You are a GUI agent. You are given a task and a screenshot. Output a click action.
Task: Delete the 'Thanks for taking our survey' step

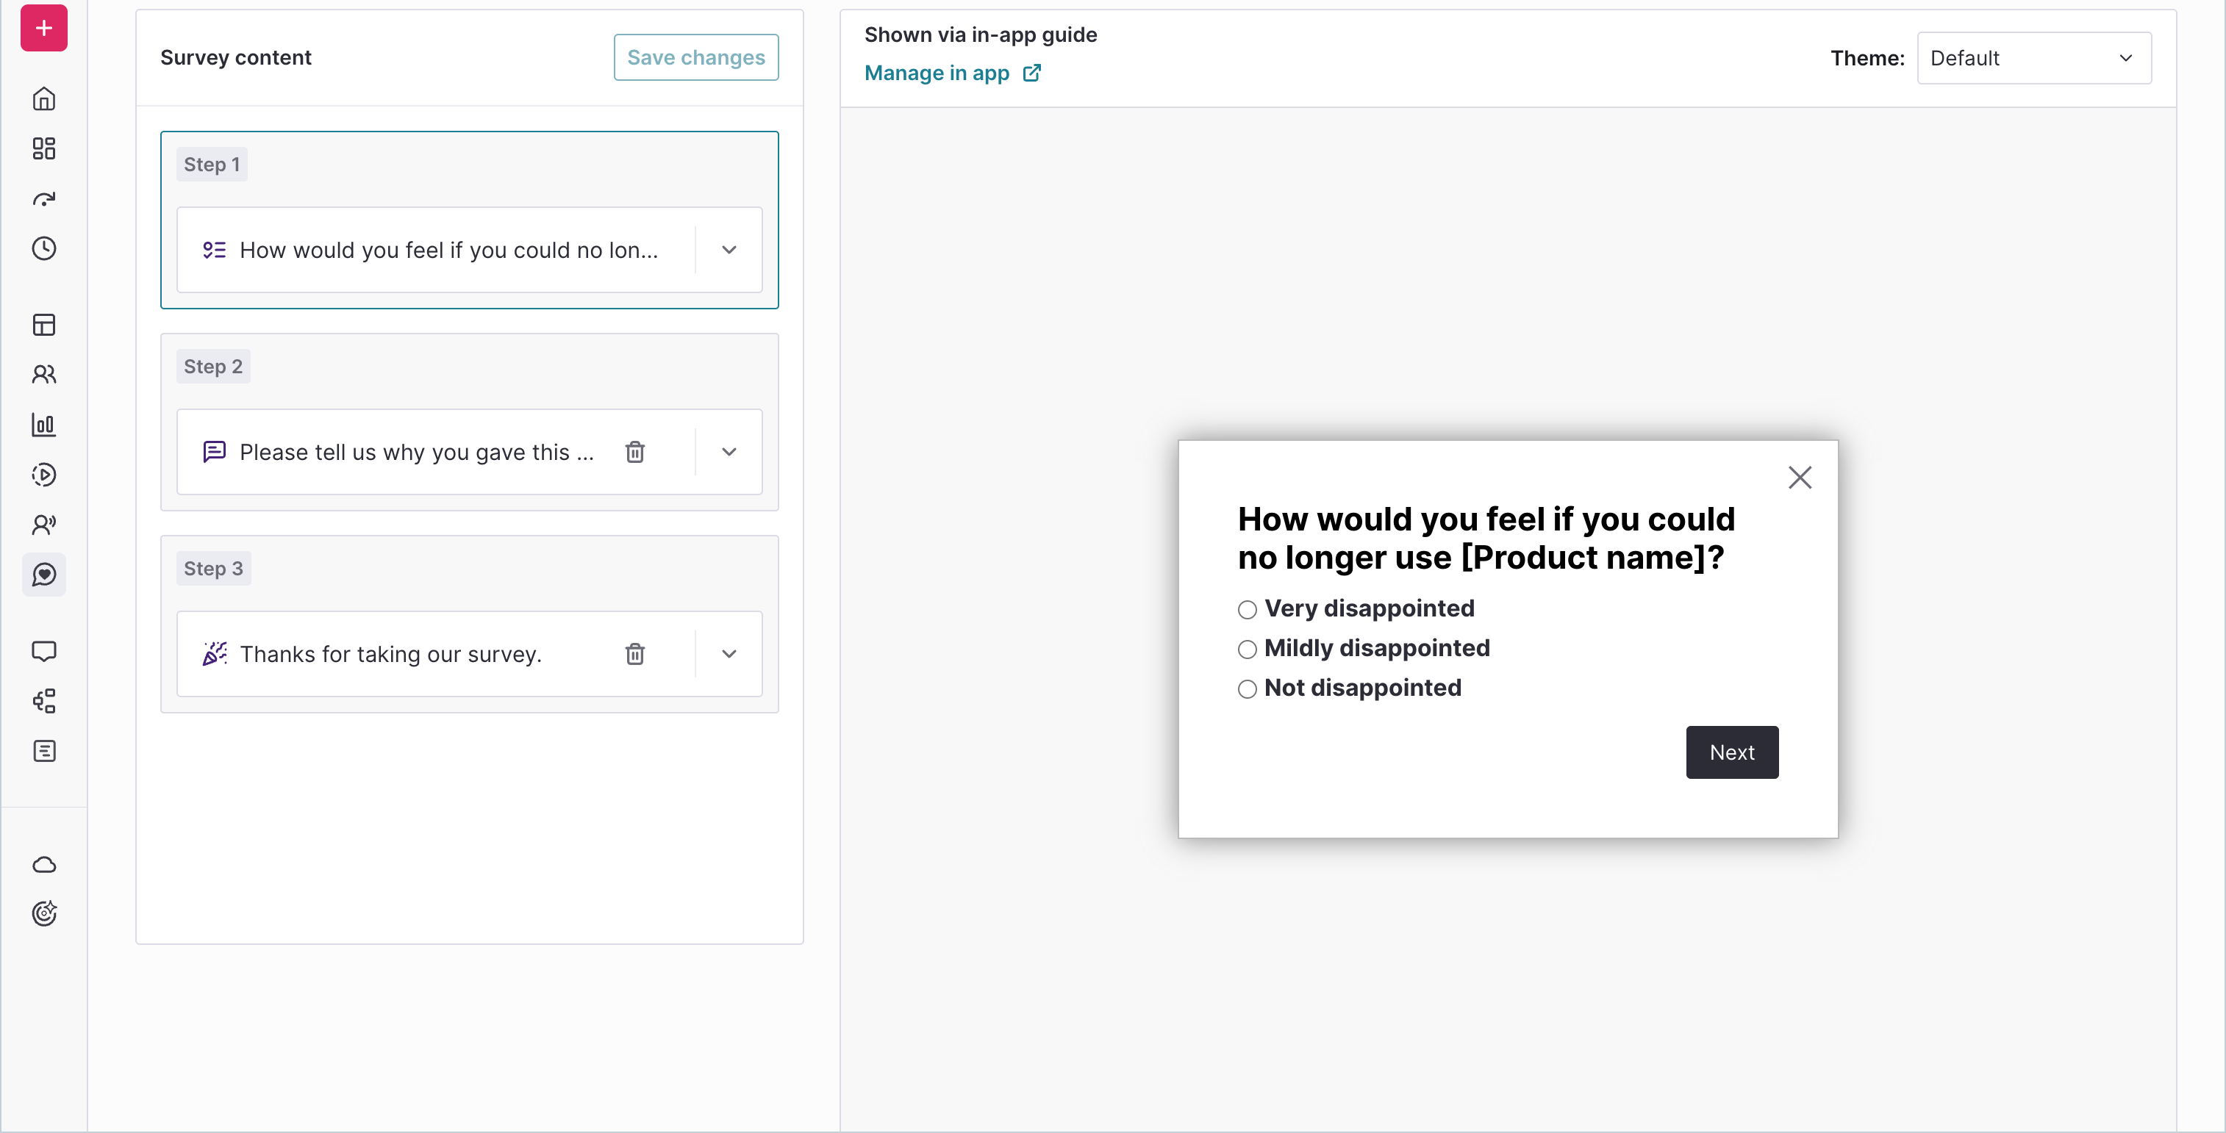(635, 654)
